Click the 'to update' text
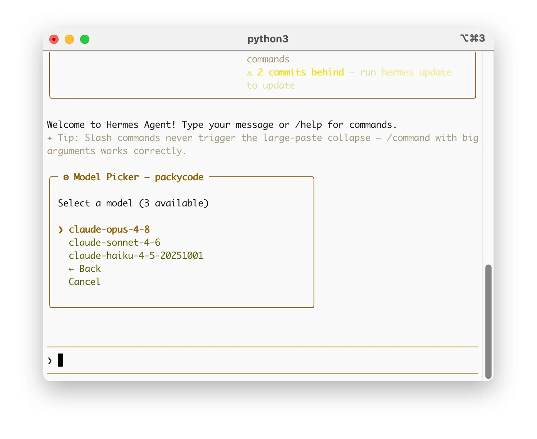The image size is (537, 439). 271,85
